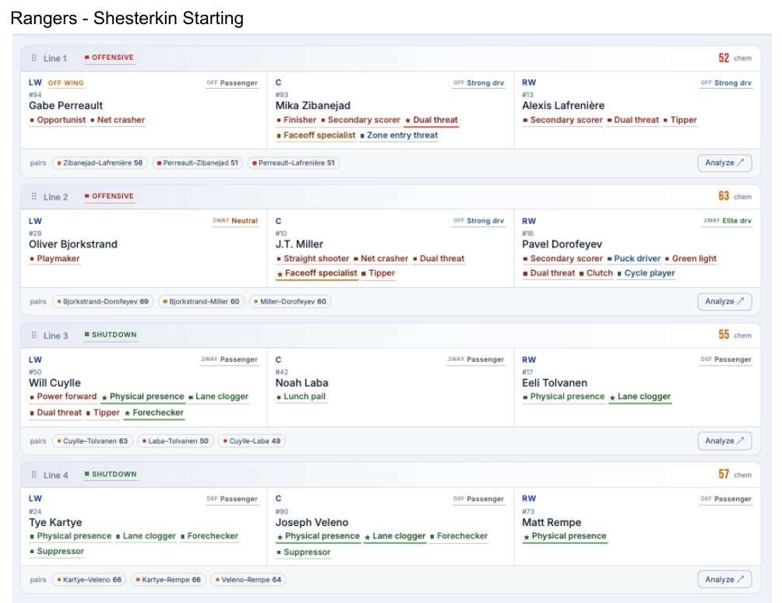Select the Veleno–Rempe 64 pair chip

(x=248, y=580)
